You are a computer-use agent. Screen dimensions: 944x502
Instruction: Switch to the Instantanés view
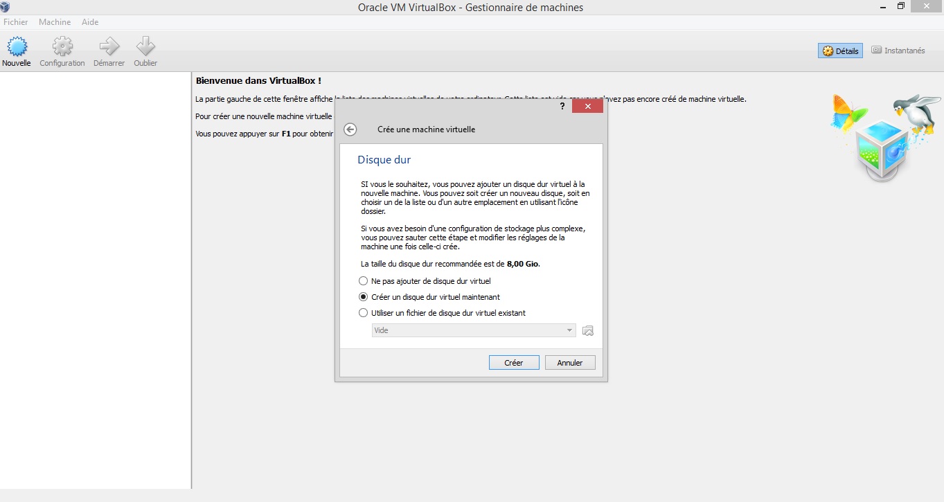[898, 51]
